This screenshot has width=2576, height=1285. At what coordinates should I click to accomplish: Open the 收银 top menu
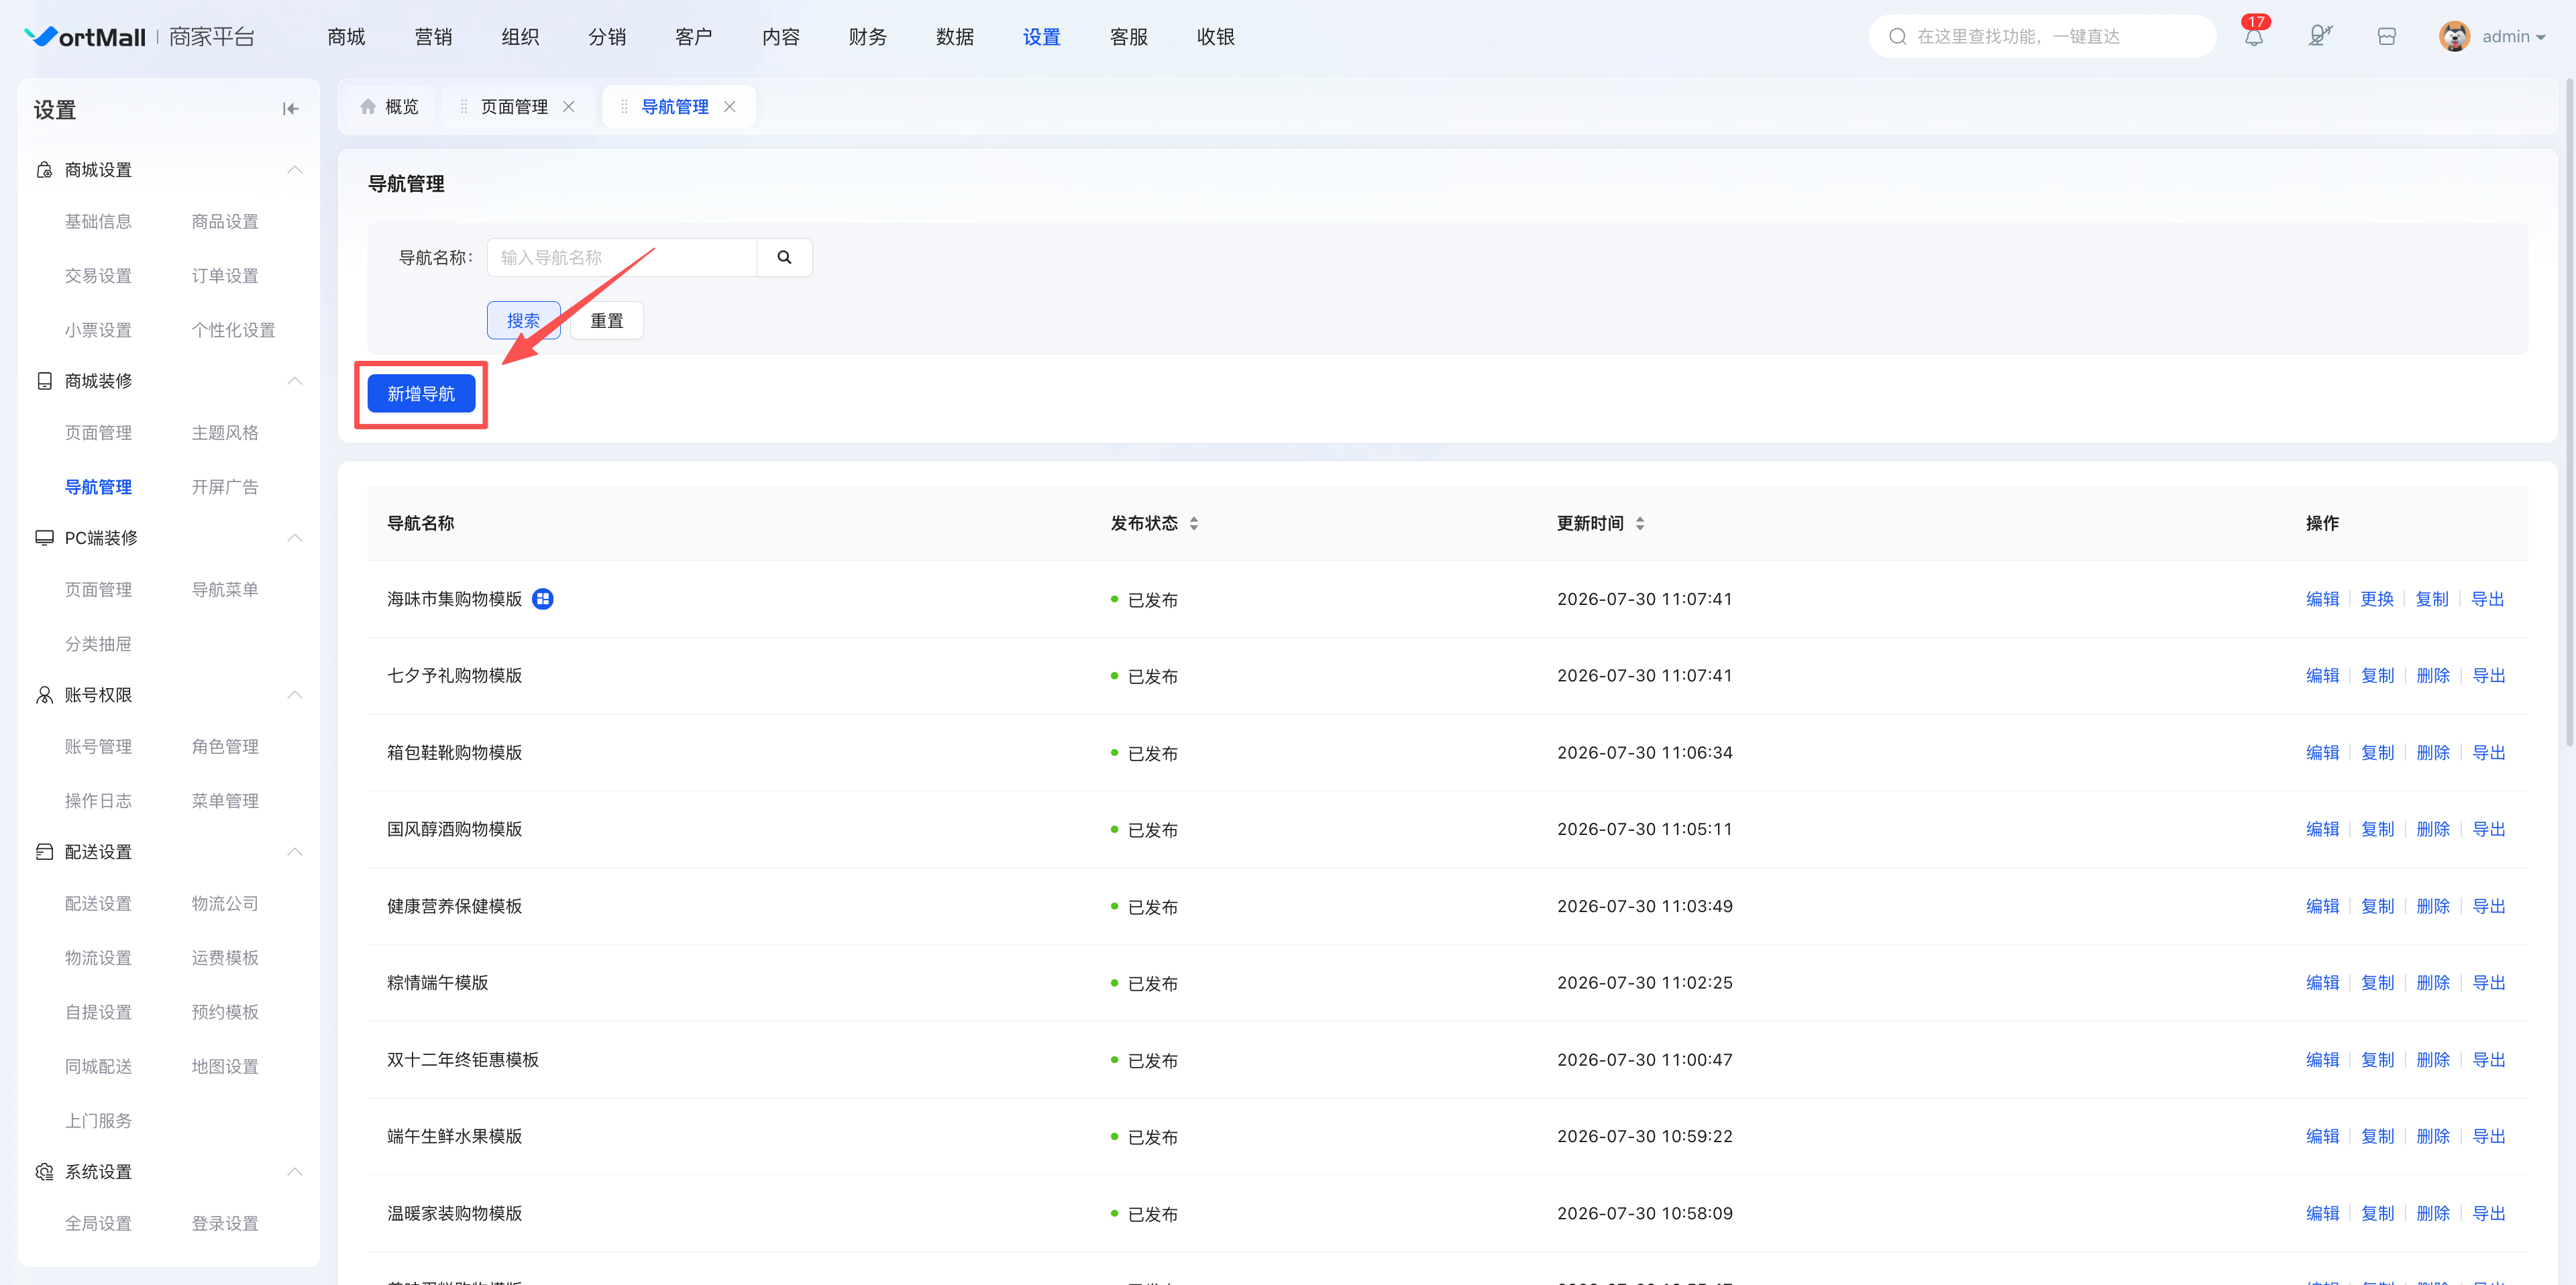(1215, 37)
